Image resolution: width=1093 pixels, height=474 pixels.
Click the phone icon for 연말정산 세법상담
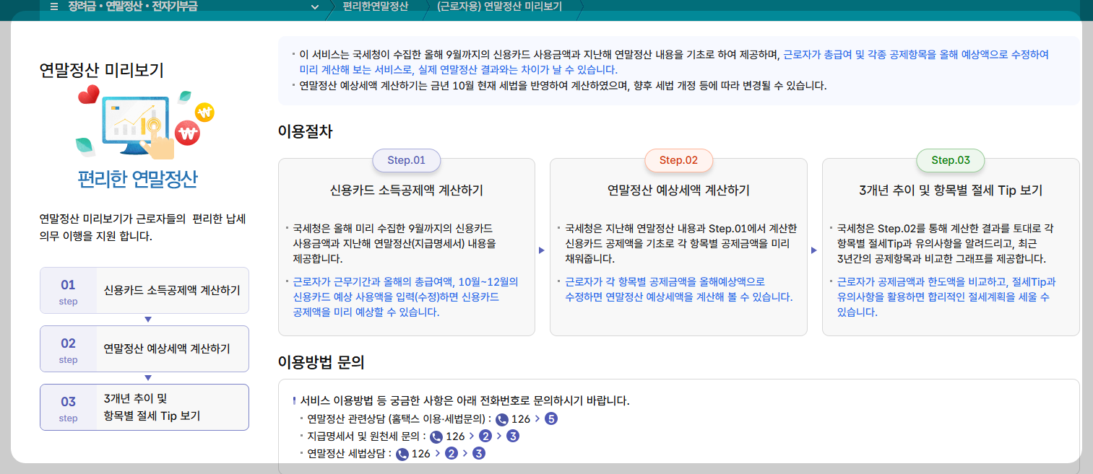click(402, 453)
